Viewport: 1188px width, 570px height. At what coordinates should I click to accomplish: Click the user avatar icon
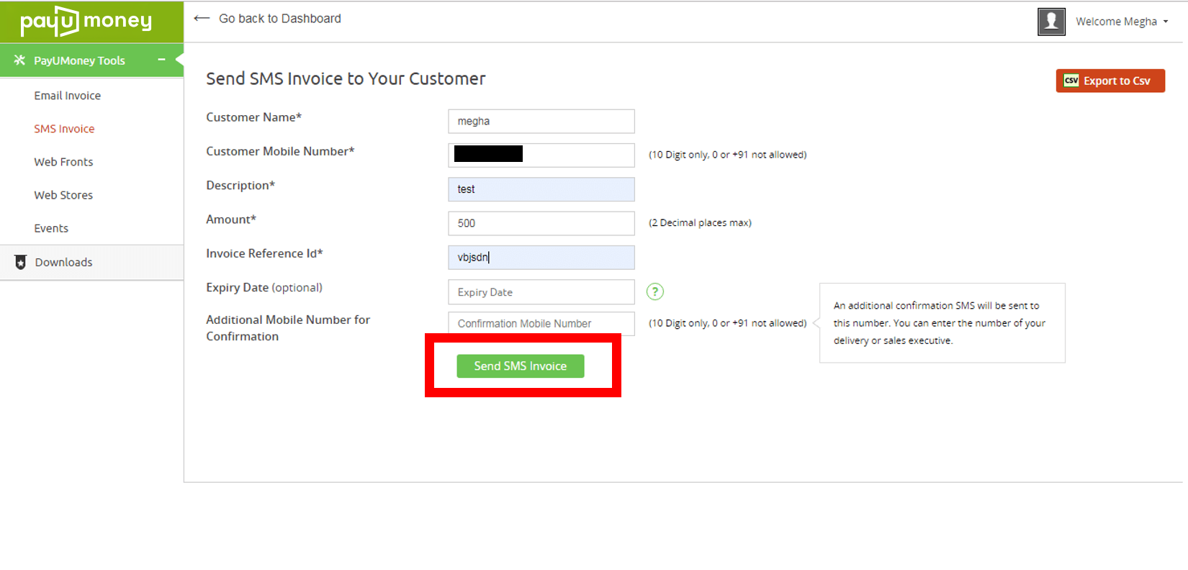[1051, 22]
